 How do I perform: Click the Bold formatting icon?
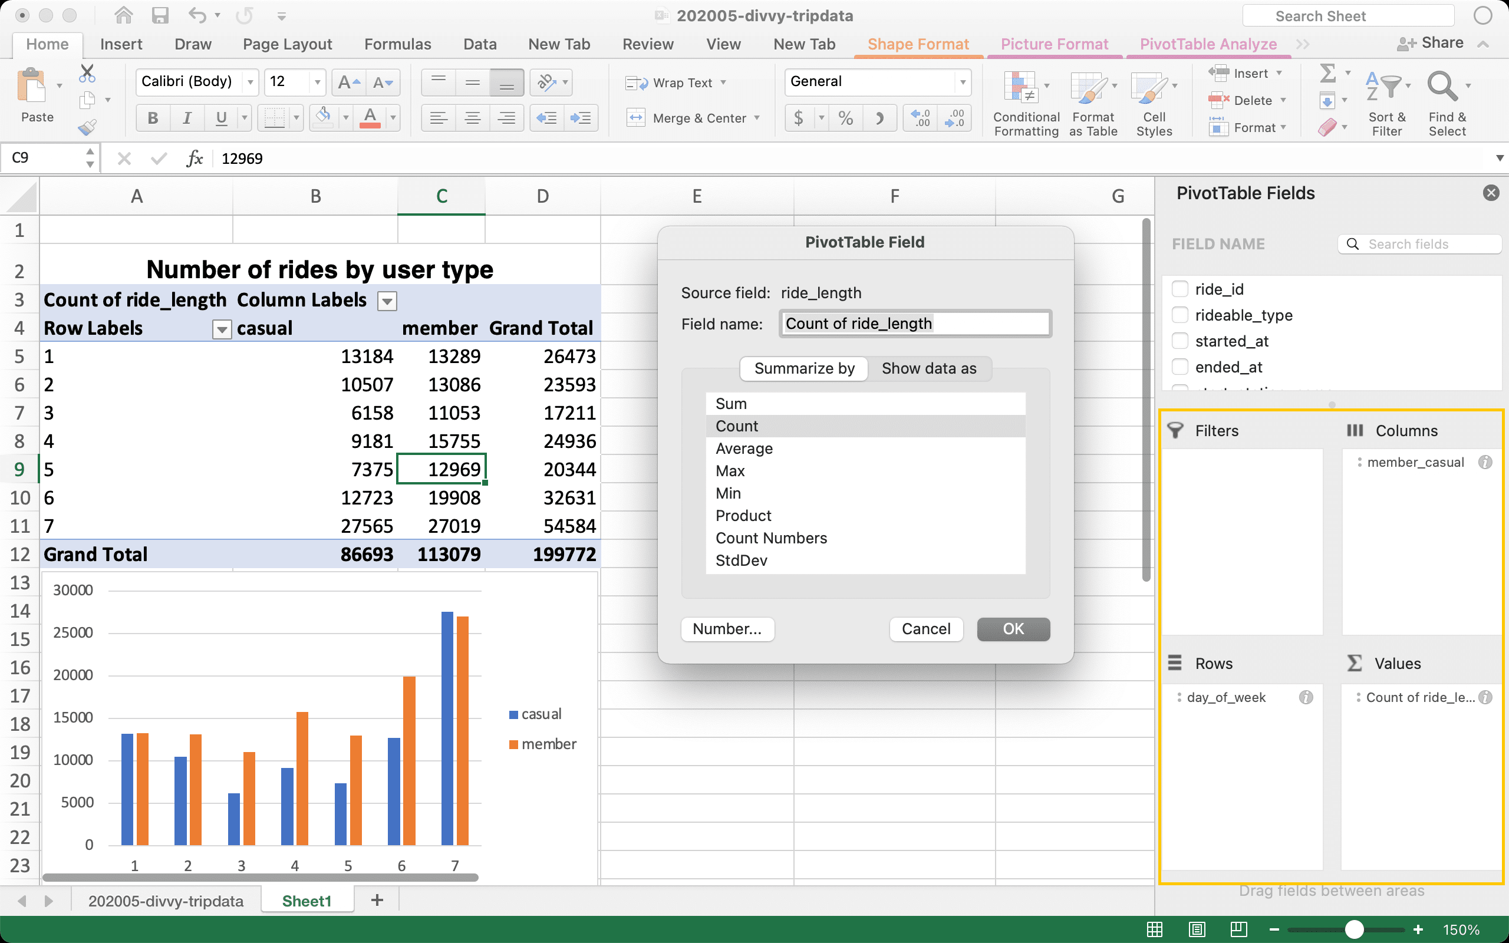(153, 118)
